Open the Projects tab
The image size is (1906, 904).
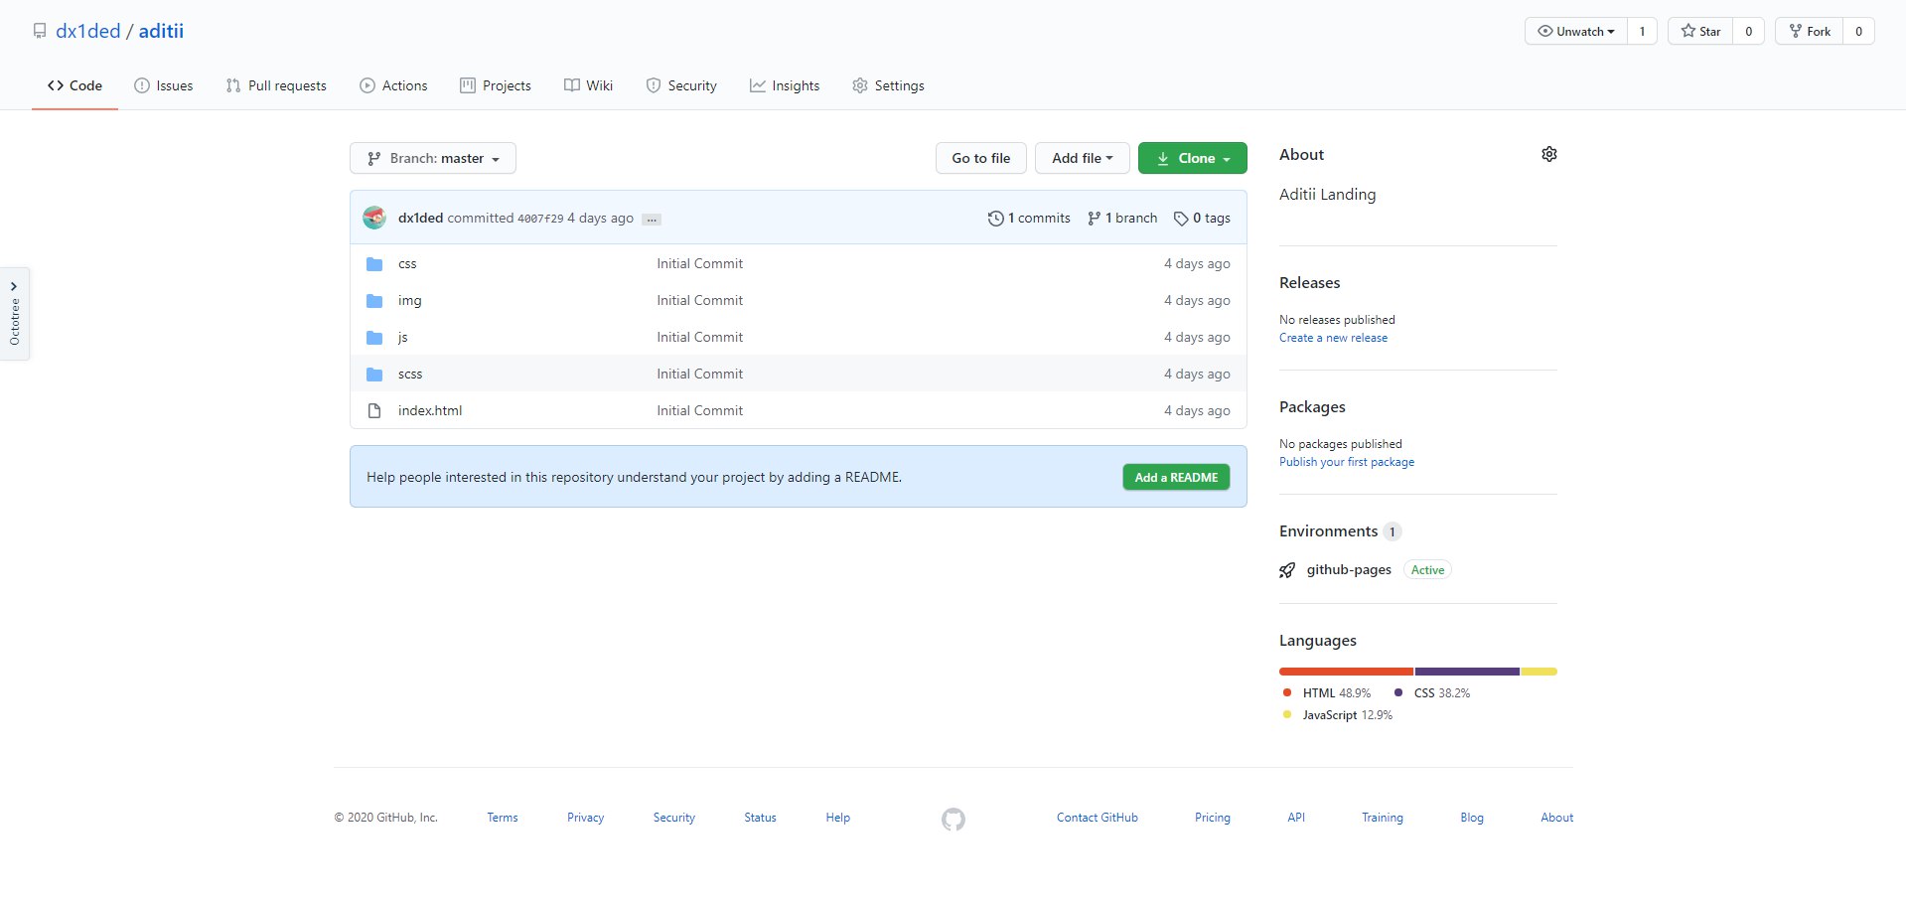[496, 85]
